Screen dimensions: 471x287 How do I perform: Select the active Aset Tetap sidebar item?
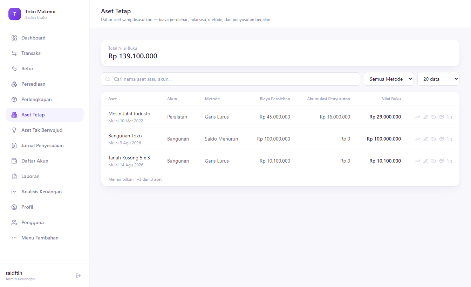pyautogui.click(x=45, y=115)
